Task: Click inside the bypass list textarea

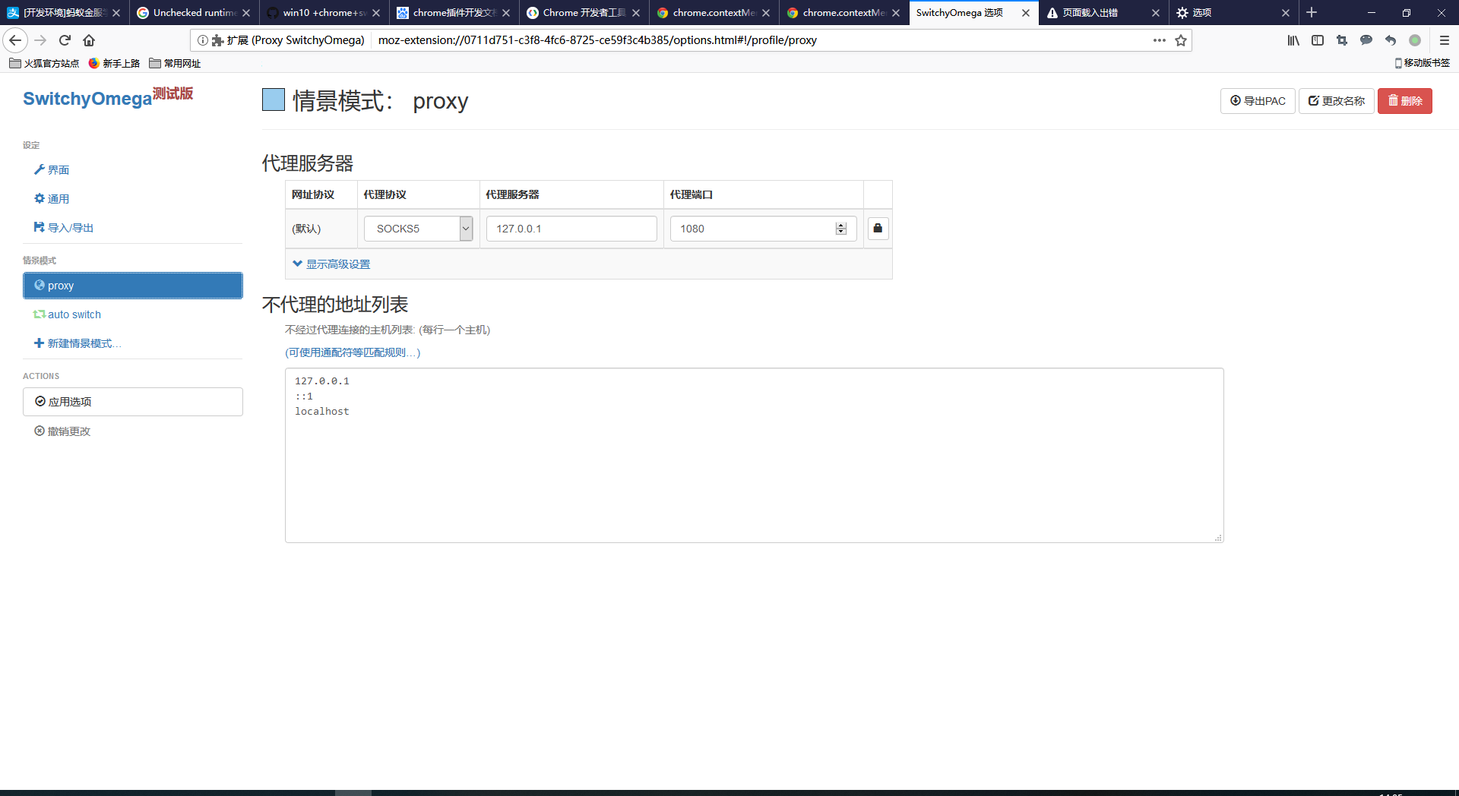Action: point(754,456)
